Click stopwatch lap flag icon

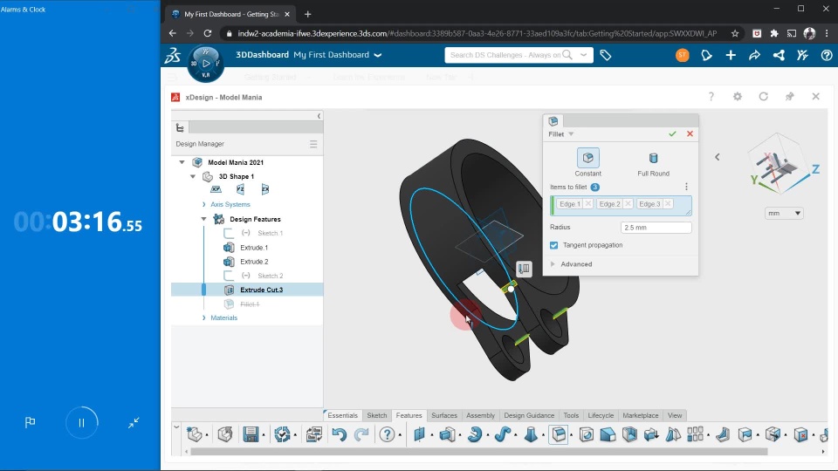pos(30,422)
